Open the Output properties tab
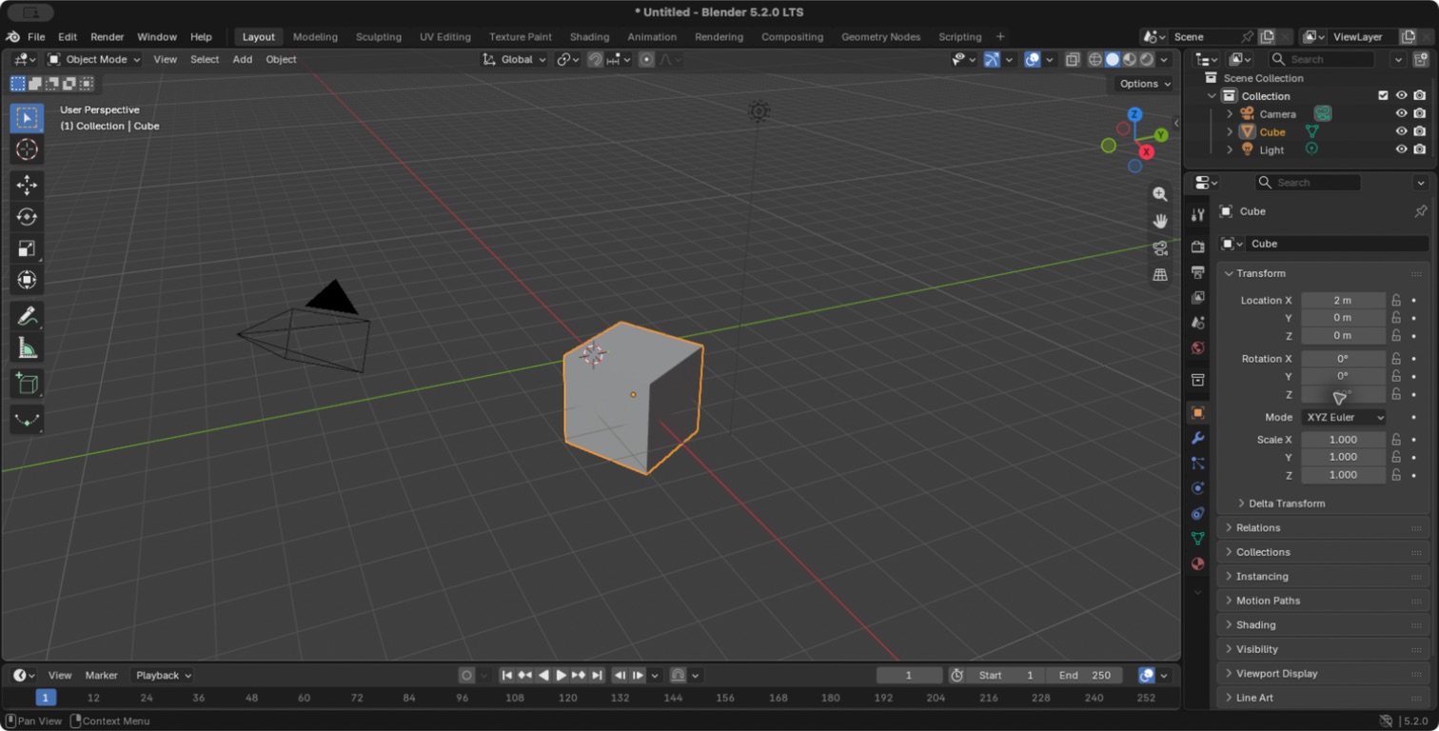Viewport: 1439px width, 731px height. coord(1198,272)
